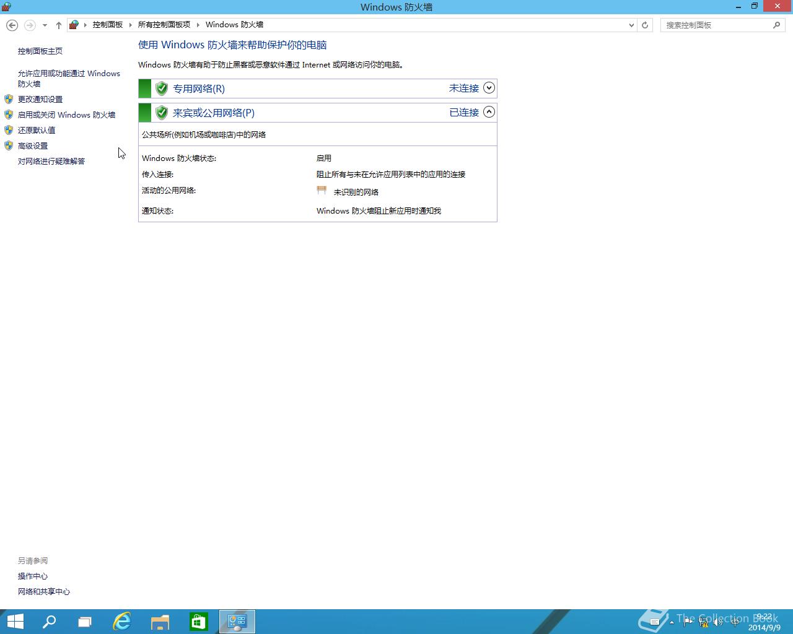The width and height of the screenshot is (793, 634).
Task: Select 控制面板 in the breadcrumb path
Action: (x=108, y=25)
